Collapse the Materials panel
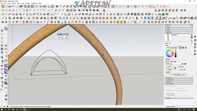The image size is (197, 111). 179,33
